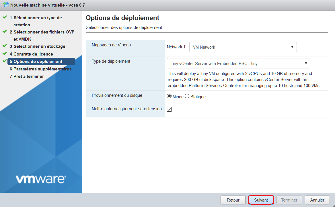335x207 pixels.
Task: Click the Mappages de réseau label
Action: tap(111, 45)
